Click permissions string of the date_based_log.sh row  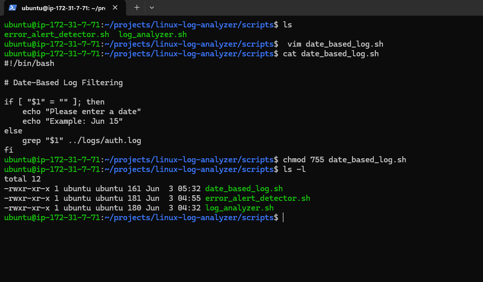pos(27,189)
